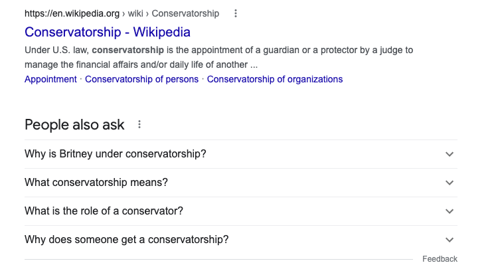494x271 pixels.
Task: Expand the Britney conservatorship question chevron
Action: pyautogui.click(x=450, y=154)
